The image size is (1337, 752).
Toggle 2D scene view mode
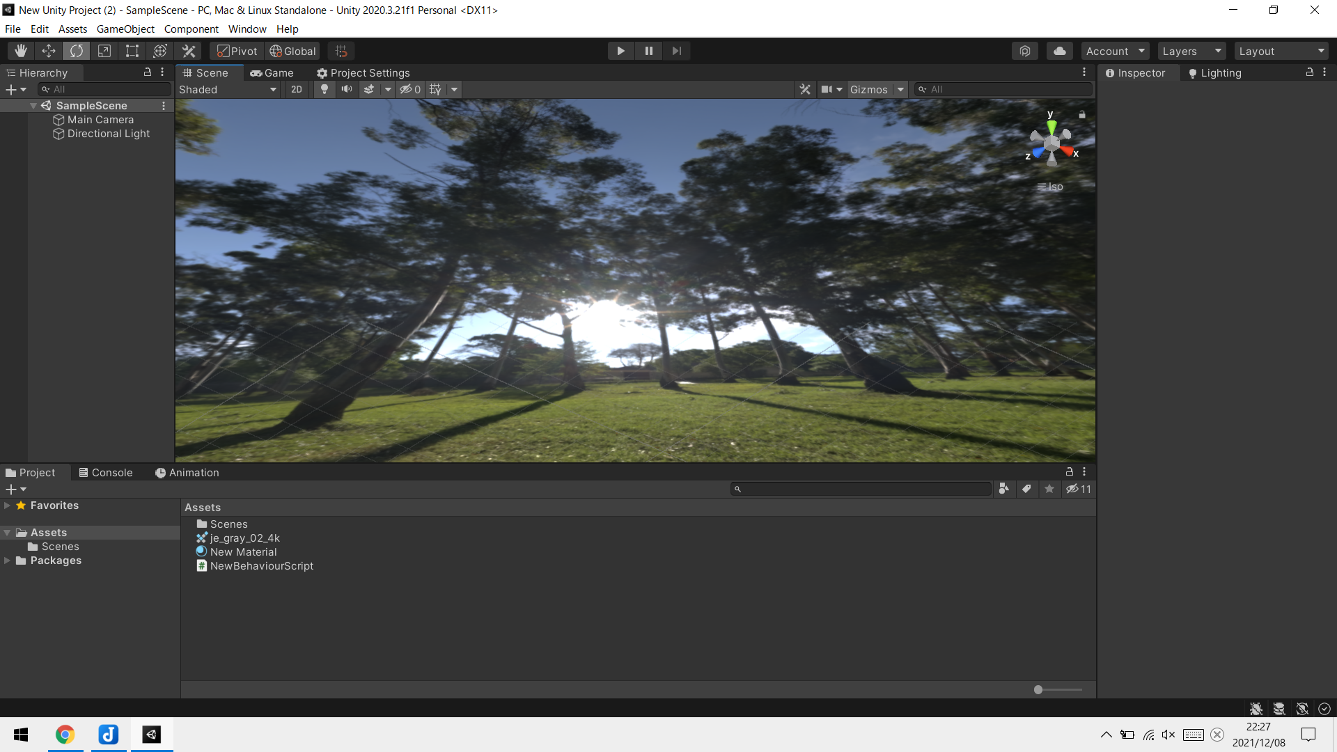[297, 89]
